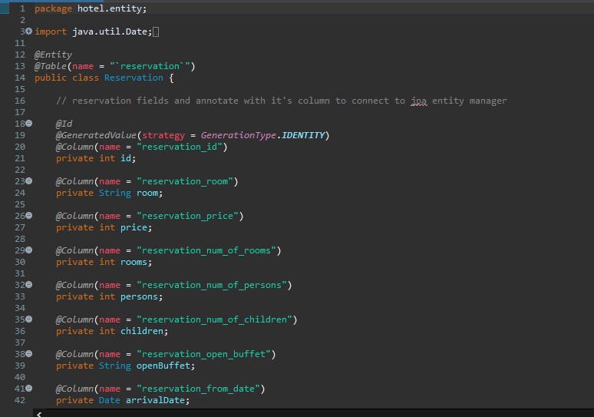594x417 pixels.
Task: Click the @Table annotation
Action: coord(51,66)
